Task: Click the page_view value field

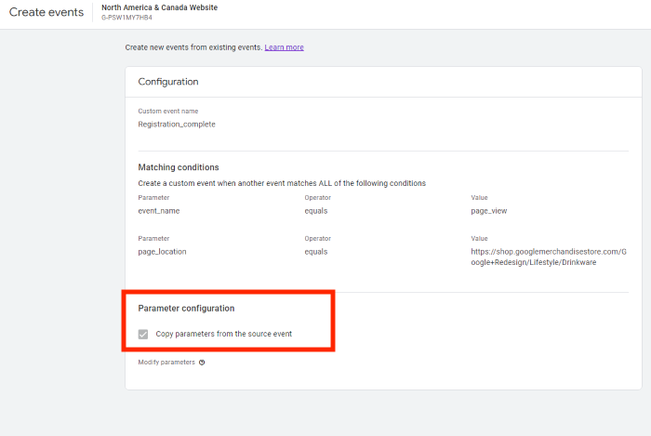Action: click(488, 211)
